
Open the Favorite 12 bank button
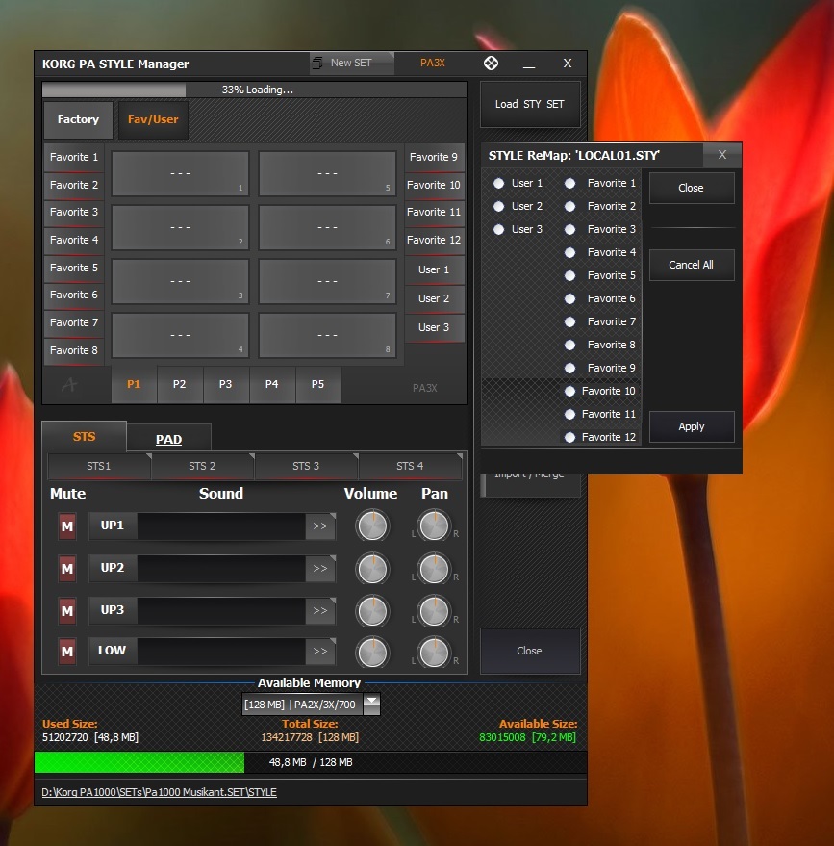434,240
